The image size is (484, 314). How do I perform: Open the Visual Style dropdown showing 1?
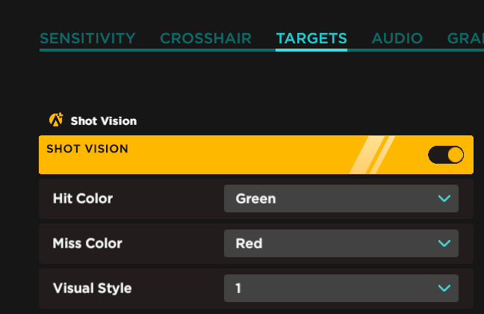pos(341,288)
